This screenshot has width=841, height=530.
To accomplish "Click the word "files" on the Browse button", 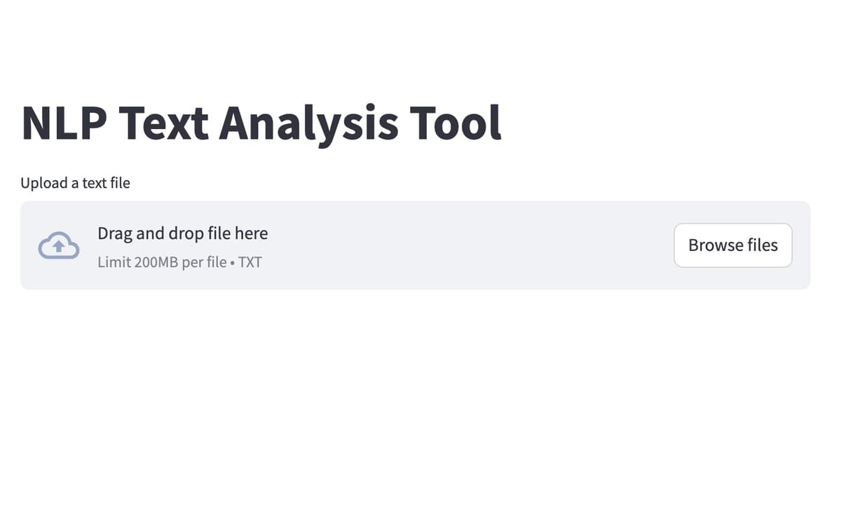I will [761, 245].
